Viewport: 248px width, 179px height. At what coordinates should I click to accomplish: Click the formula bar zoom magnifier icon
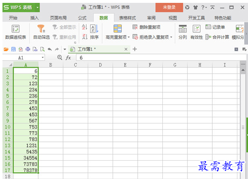(x=59, y=57)
